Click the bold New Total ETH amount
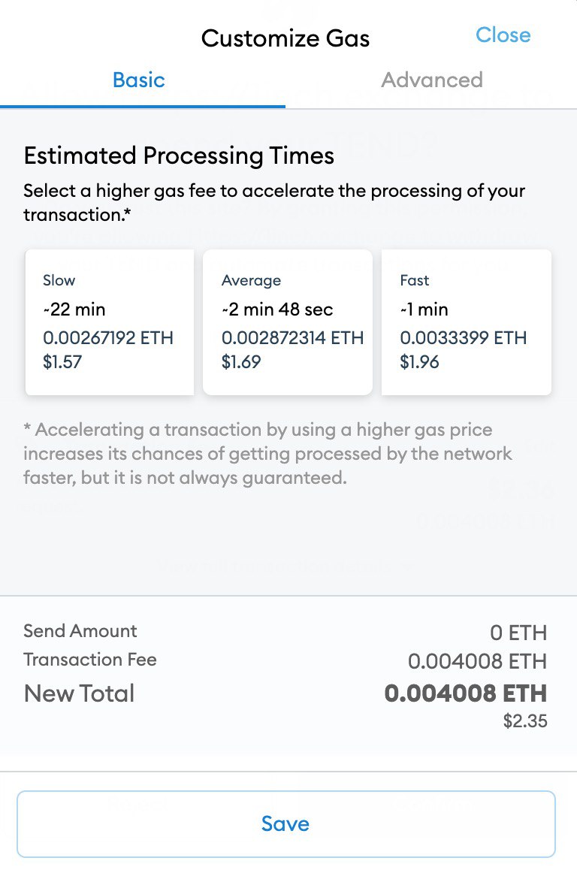 466,693
